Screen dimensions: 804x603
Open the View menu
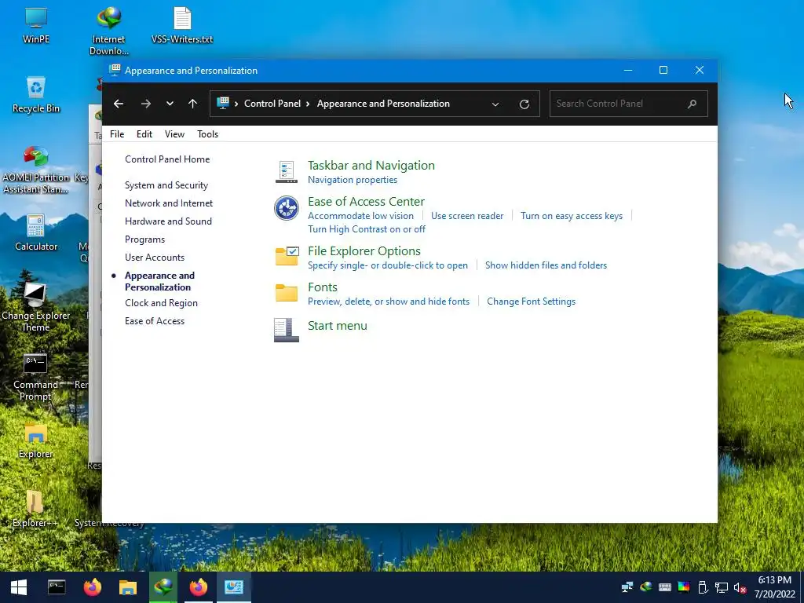[x=174, y=133]
